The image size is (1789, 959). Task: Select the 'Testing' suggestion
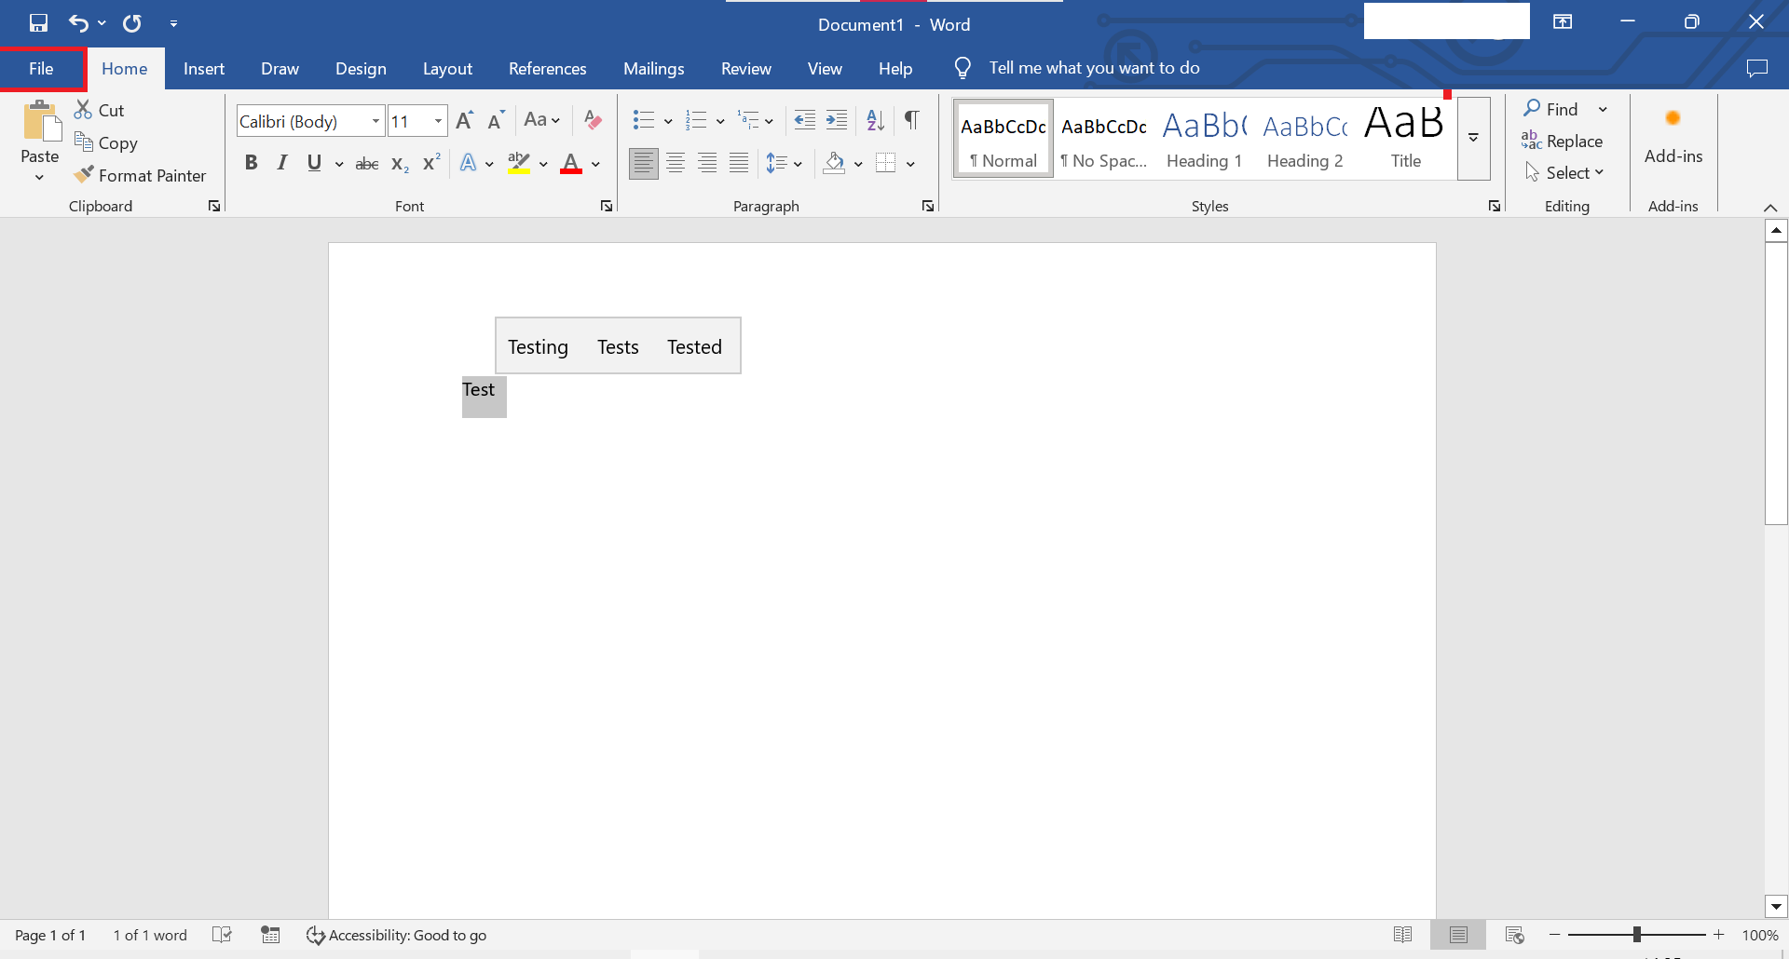pyautogui.click(x=538, y=347)
